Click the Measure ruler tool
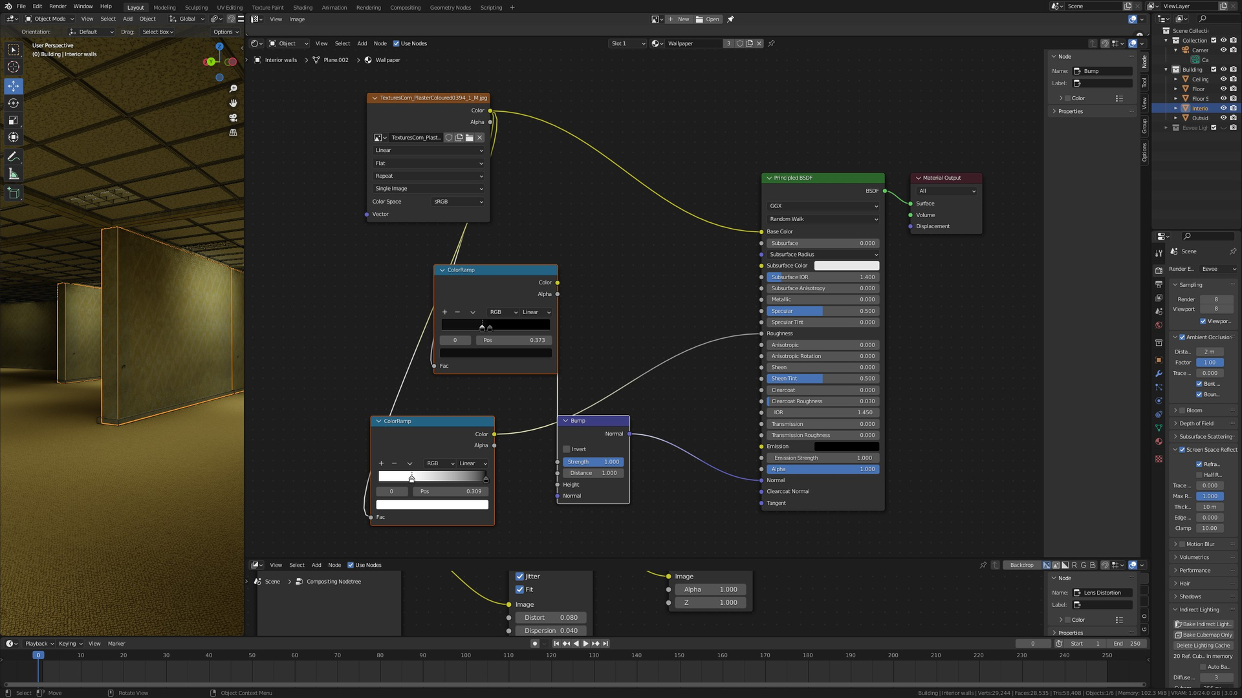This screenshot has height=698, width=1242. [13, 174]
